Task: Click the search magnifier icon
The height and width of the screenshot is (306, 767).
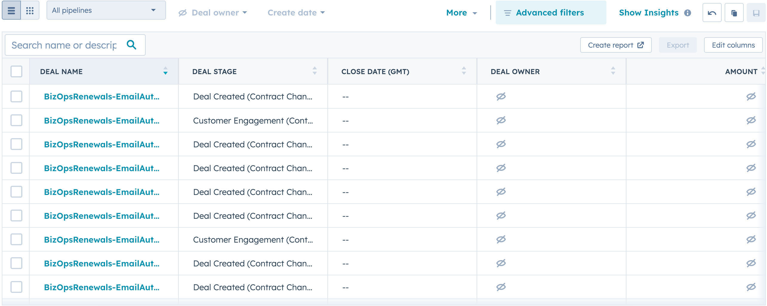Action: (x=132, y=45)
